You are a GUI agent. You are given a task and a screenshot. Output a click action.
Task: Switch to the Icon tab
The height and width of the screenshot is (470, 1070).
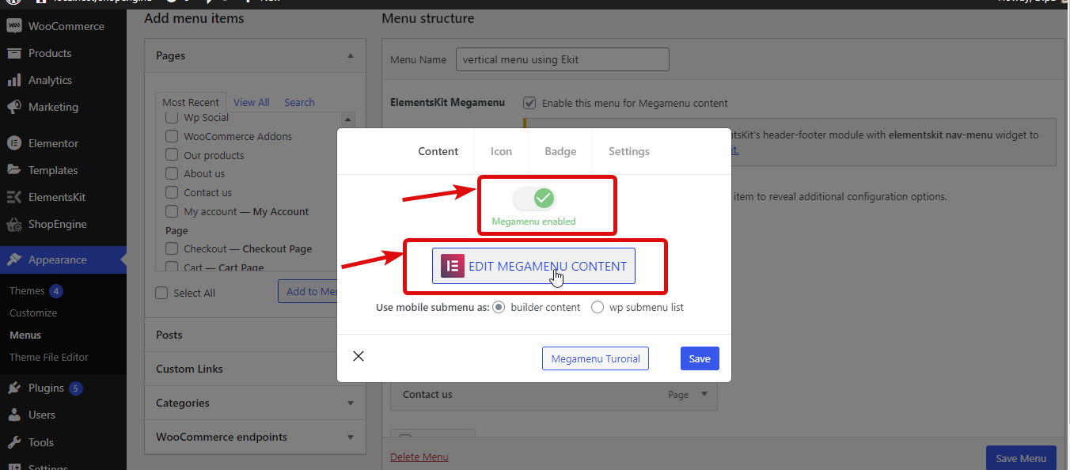click(x=501, y=151)
